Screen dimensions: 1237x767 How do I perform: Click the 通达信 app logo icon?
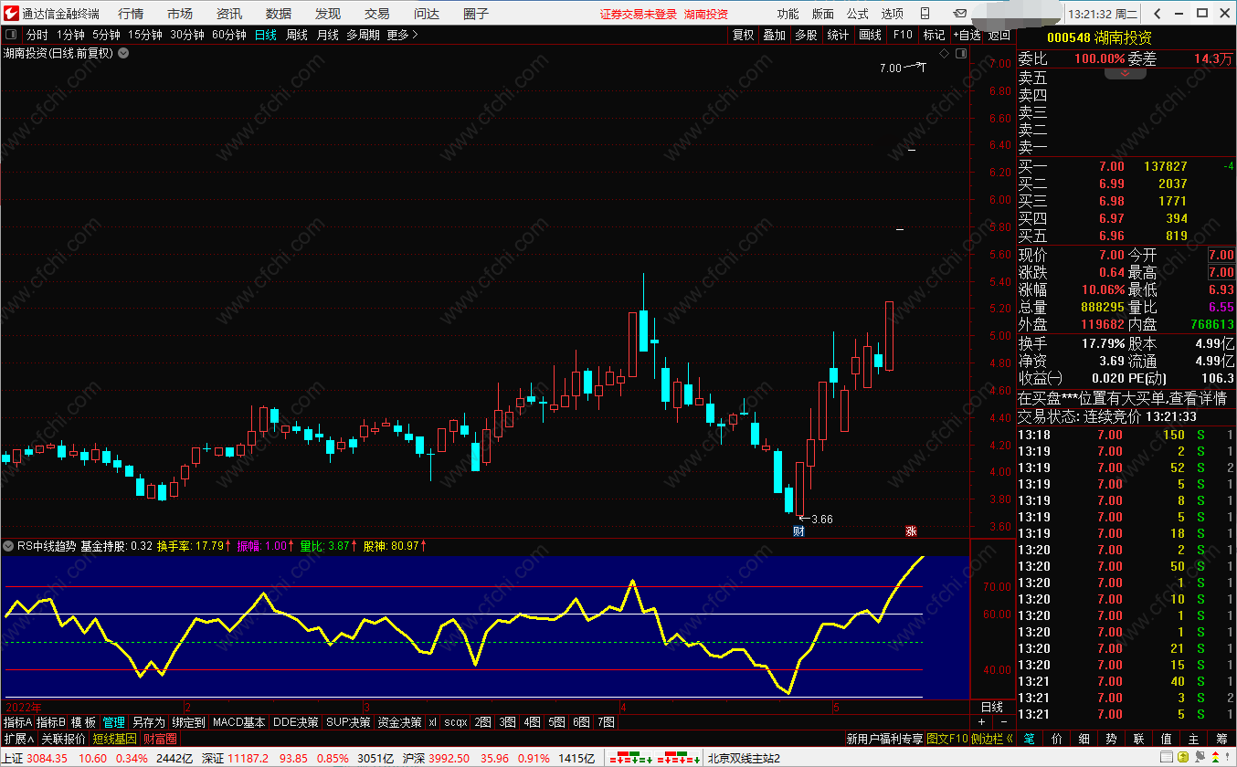click(x=11, y=13)
